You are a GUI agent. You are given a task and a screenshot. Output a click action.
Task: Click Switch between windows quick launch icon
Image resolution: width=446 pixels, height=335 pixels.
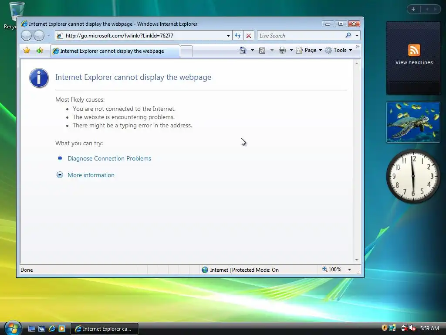[42, 329]
